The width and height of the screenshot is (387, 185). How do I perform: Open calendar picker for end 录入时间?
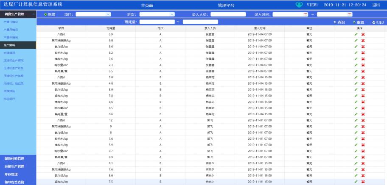click(349, 14)
